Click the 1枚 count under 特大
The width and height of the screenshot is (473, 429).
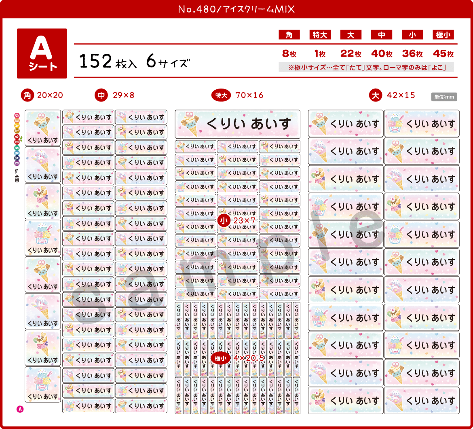(320, 54)
